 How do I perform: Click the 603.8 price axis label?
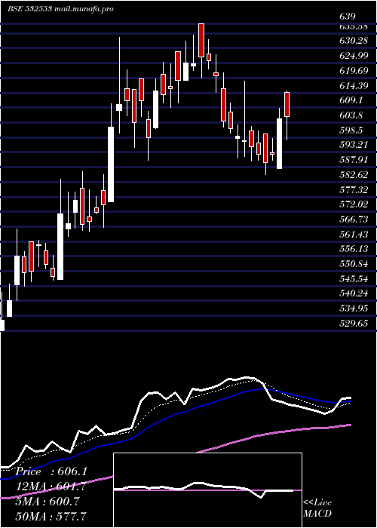351,115
